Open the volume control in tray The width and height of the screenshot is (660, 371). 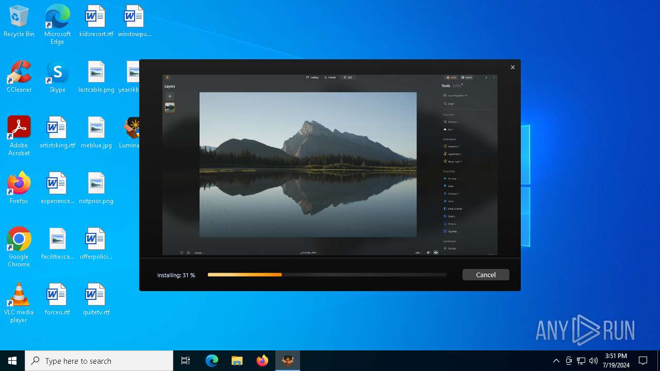[593, 361]
